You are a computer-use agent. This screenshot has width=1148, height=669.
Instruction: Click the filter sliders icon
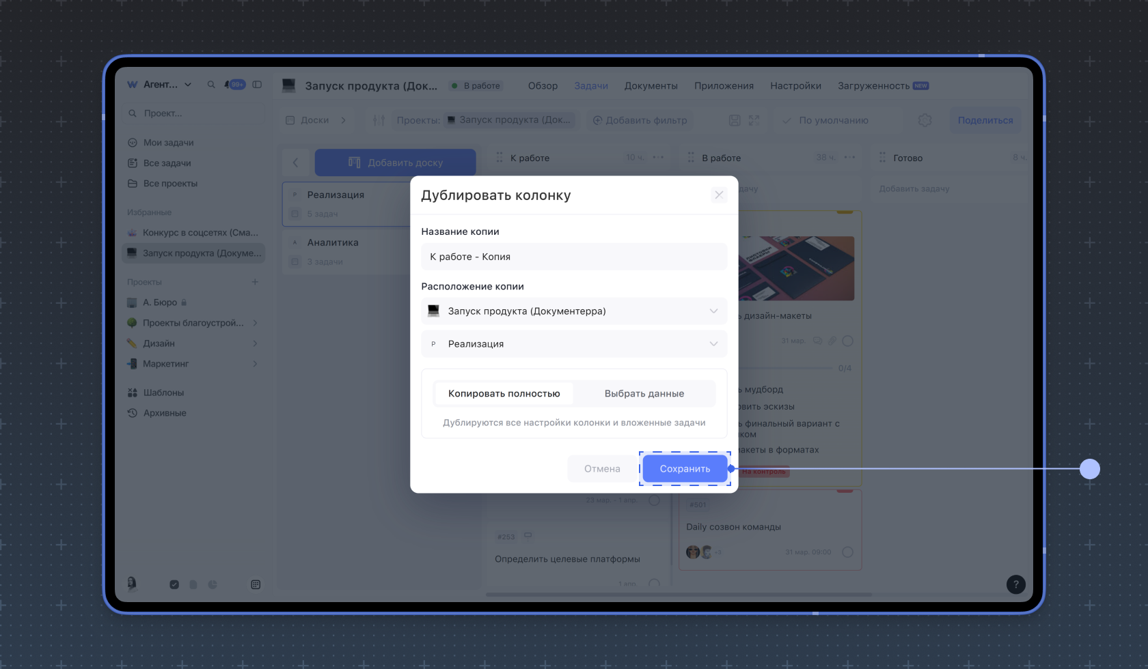pos(379,120)
